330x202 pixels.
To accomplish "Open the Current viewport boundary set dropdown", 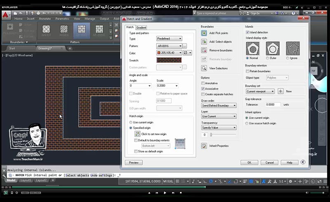I will (x=260, y=91).
